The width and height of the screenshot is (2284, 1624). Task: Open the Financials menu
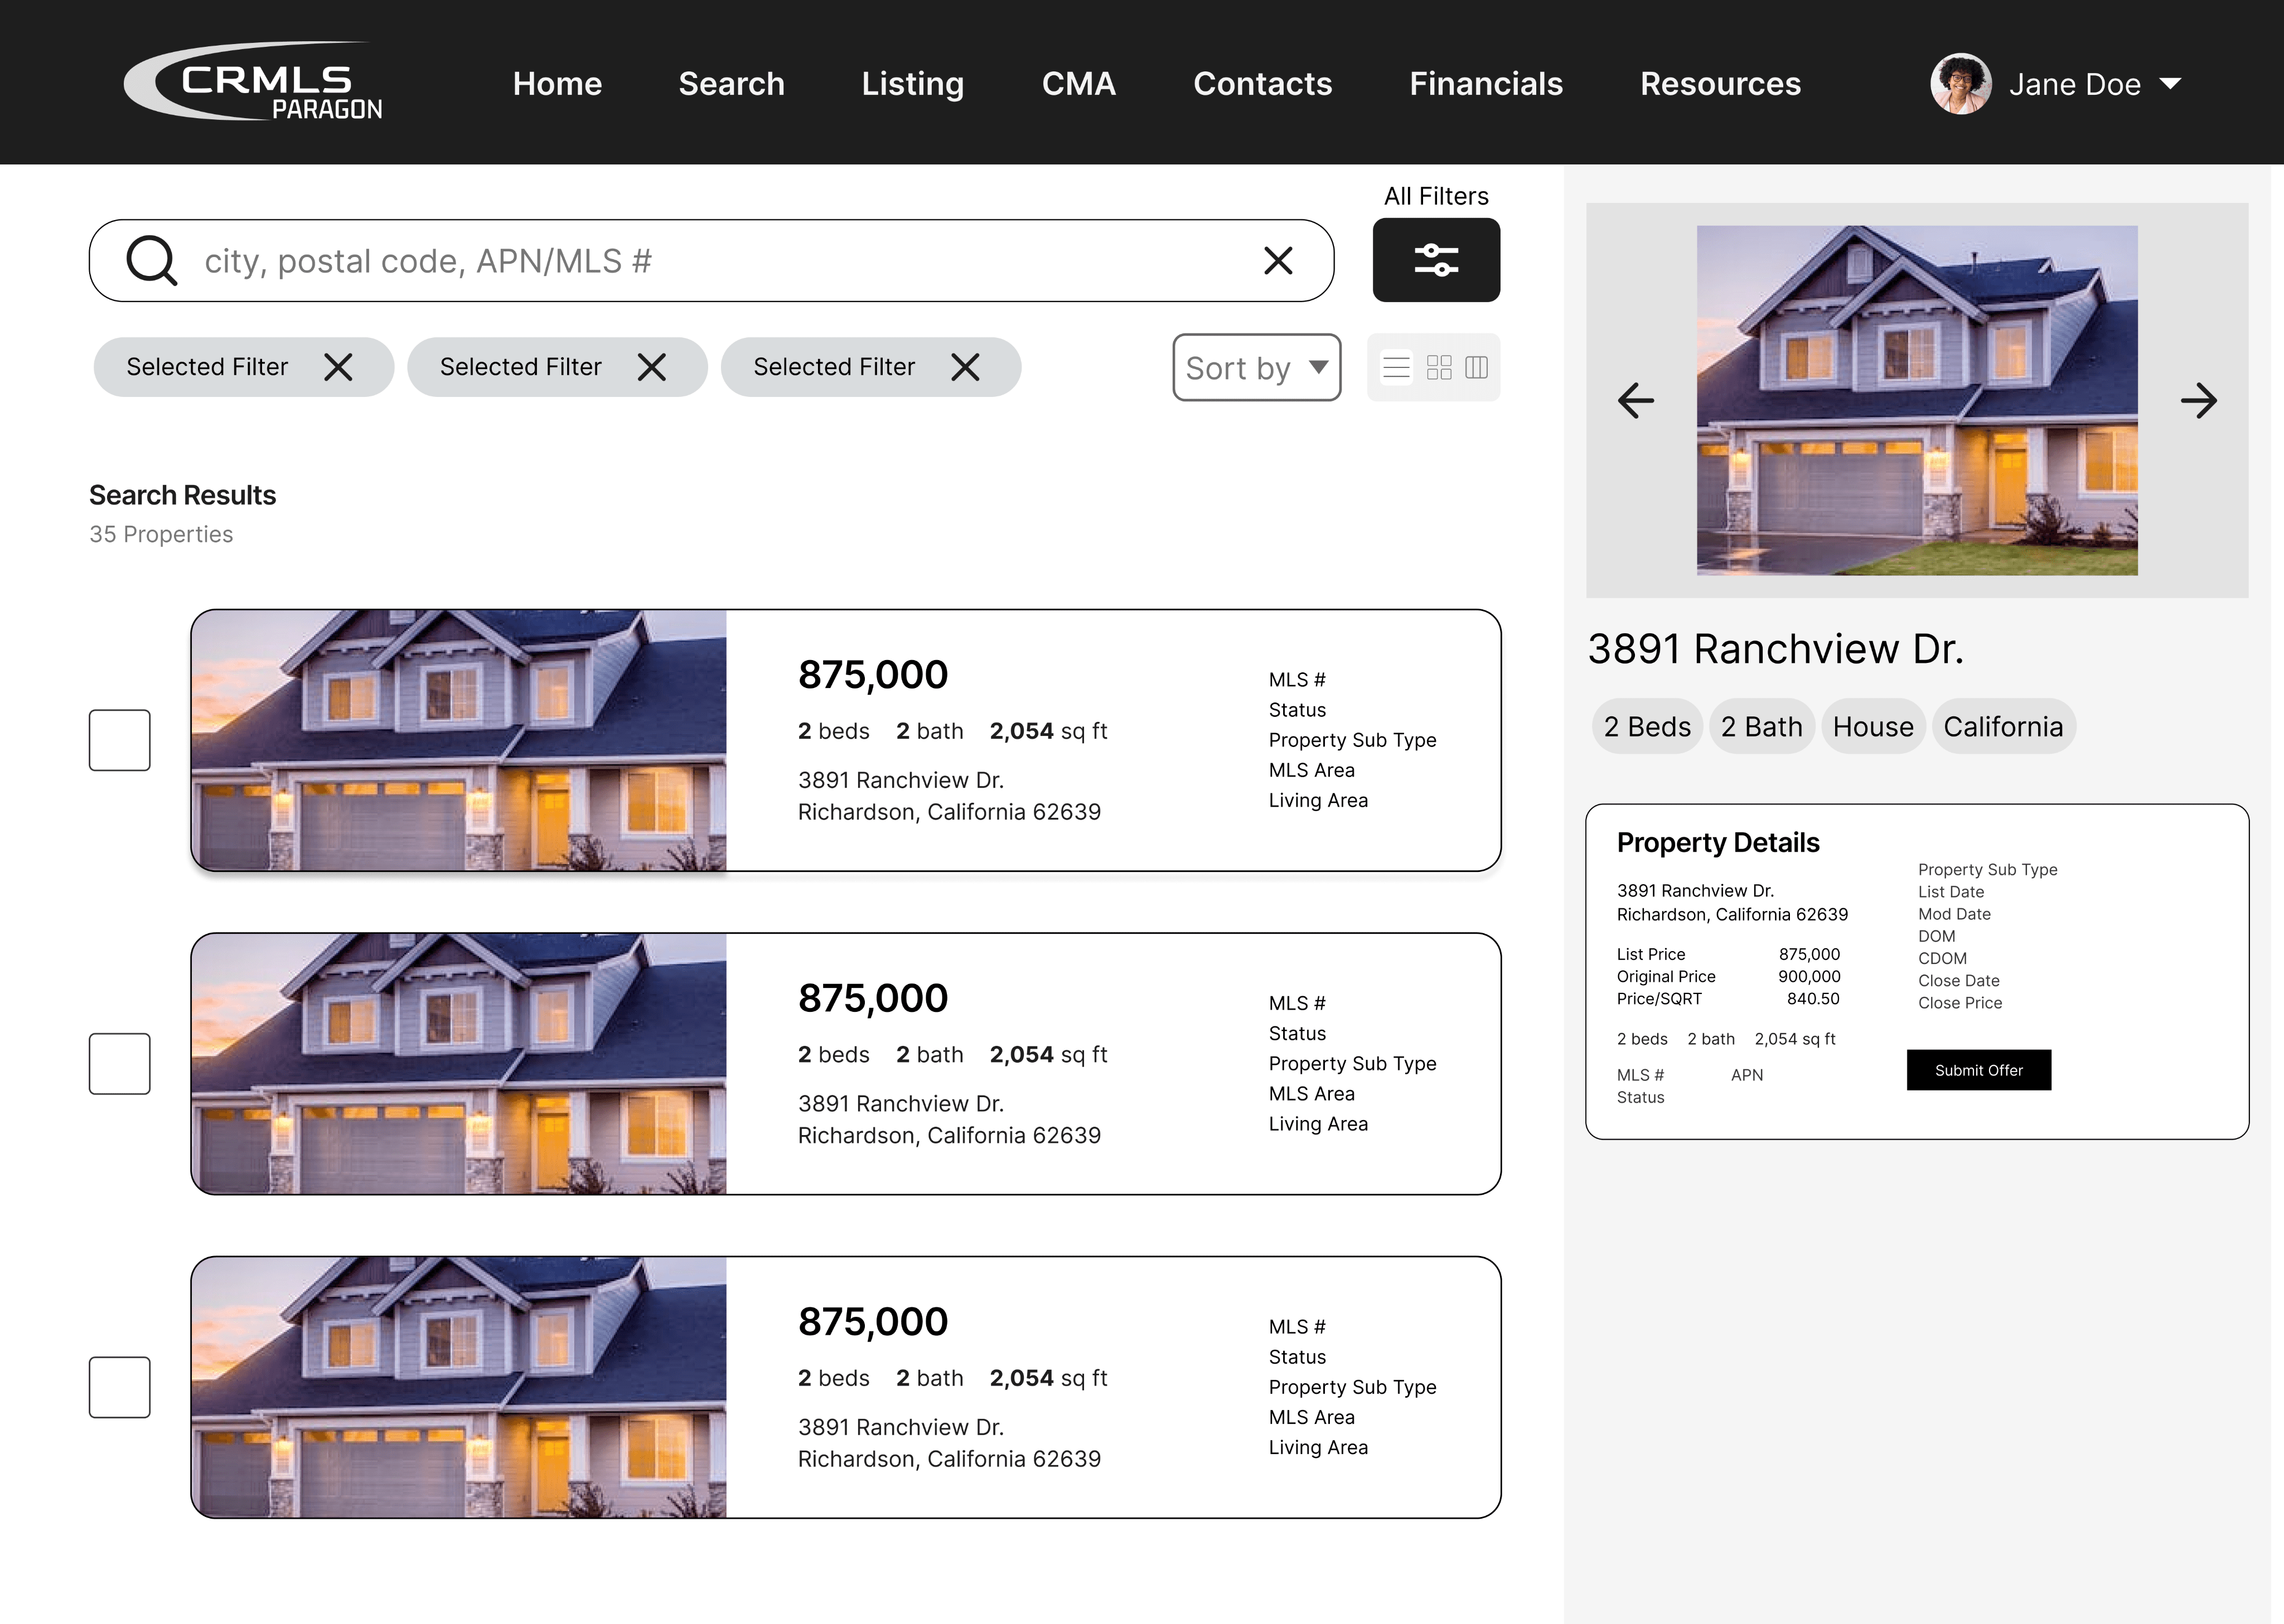coord(1485,84)
